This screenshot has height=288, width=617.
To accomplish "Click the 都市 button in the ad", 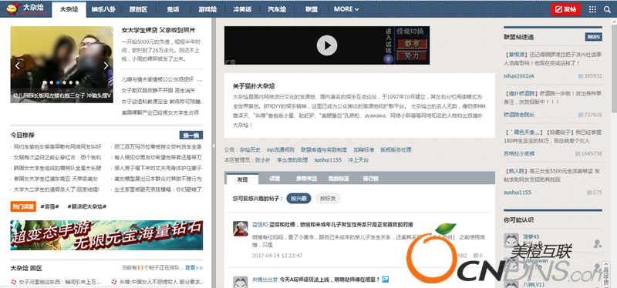I will 412,43.
